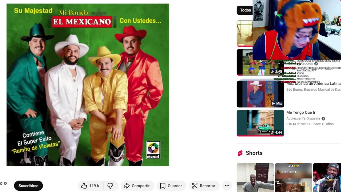Click the '310 M de vistas' text

(x=298, y=124)
